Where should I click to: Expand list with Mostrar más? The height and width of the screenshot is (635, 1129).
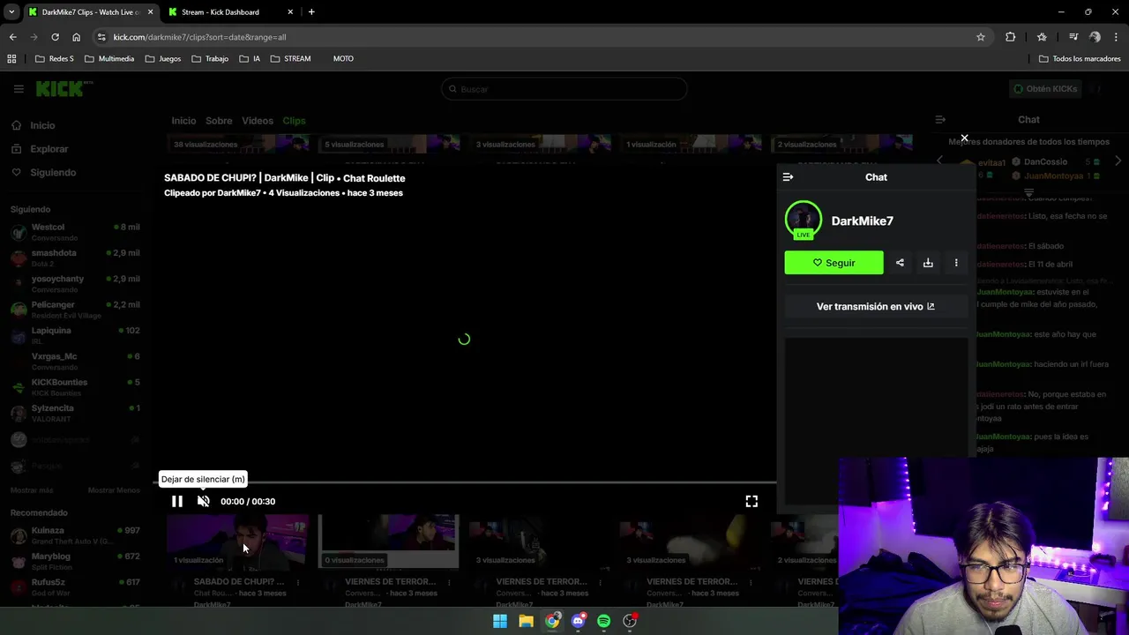pyautogui.click(x=32, y=490)
